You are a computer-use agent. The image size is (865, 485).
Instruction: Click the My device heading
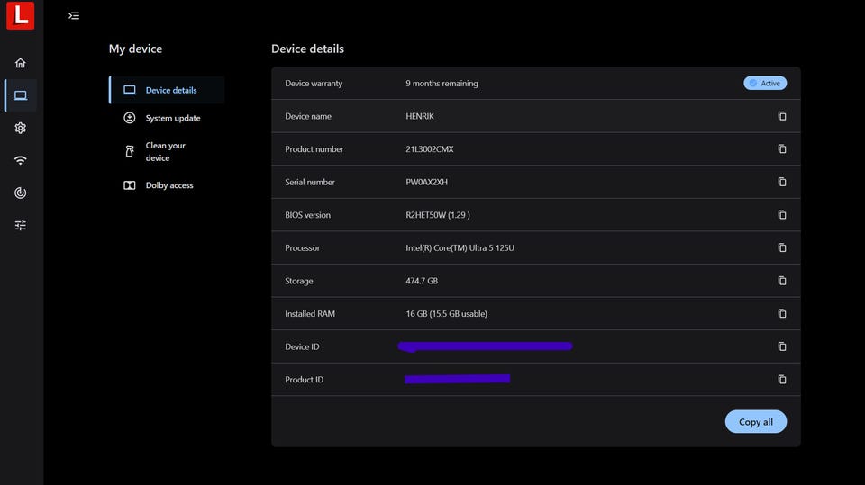click(x=136, y=49)
